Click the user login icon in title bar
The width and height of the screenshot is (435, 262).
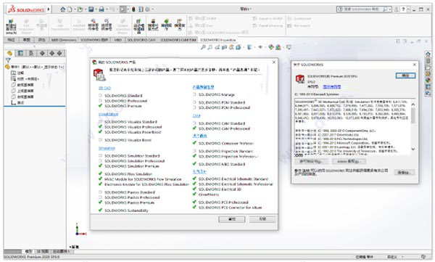pos(396,9)
